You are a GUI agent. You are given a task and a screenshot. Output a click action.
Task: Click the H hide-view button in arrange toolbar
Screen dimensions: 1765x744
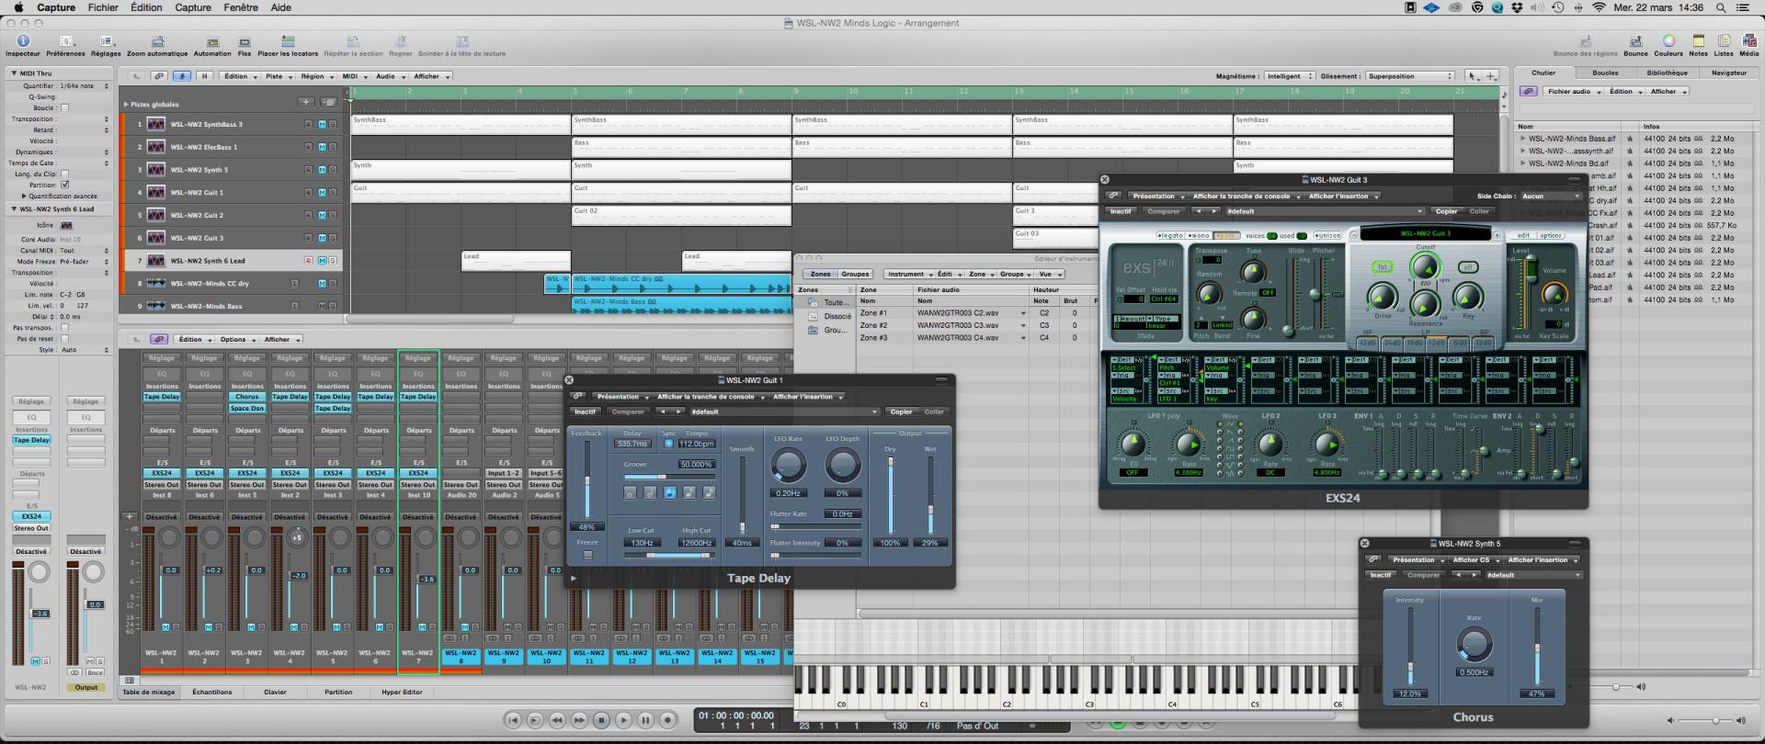tap(204, 76)
